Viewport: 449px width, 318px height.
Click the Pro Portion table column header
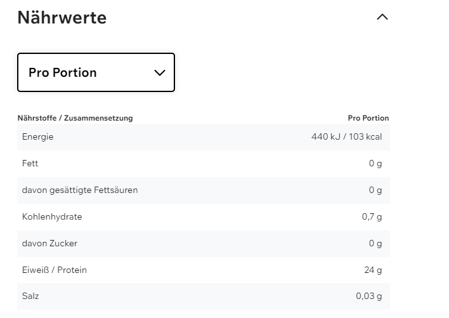tap(368, 118)
